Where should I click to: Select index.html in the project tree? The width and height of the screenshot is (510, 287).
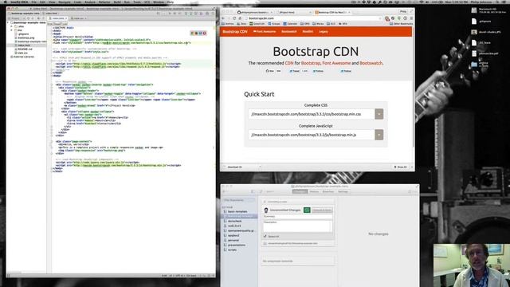(x=24, y=45)
